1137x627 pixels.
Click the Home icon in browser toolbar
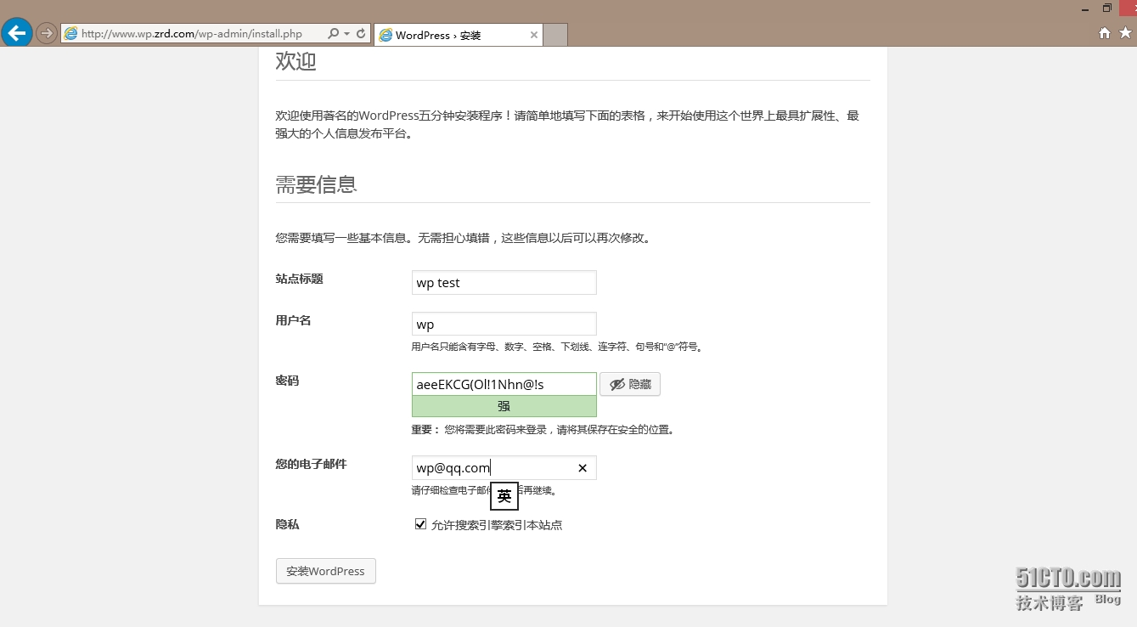coord(1105,33)
